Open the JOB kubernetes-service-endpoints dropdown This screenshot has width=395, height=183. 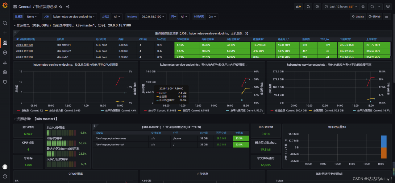pyautogui.click(x=74, y=17)
